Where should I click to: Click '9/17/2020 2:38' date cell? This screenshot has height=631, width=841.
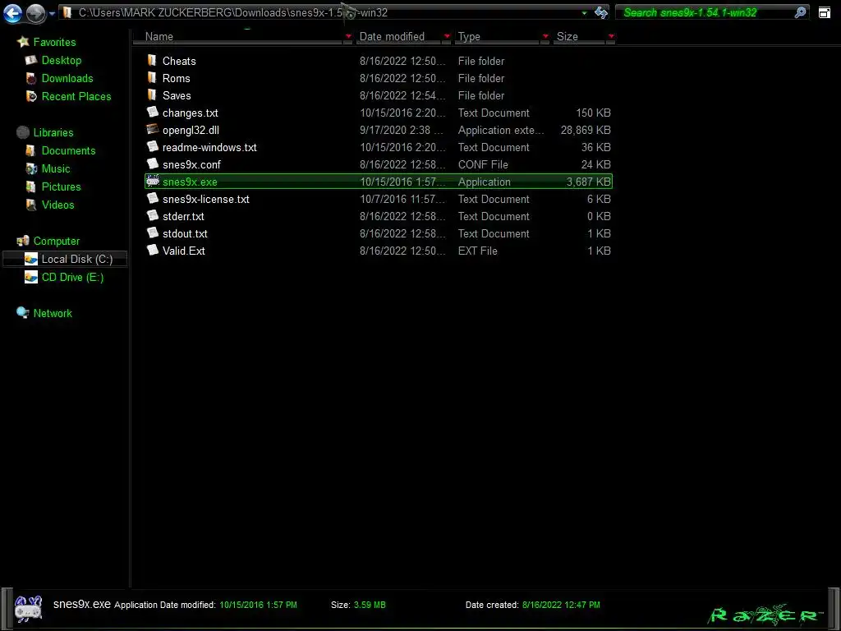point(401,130)
